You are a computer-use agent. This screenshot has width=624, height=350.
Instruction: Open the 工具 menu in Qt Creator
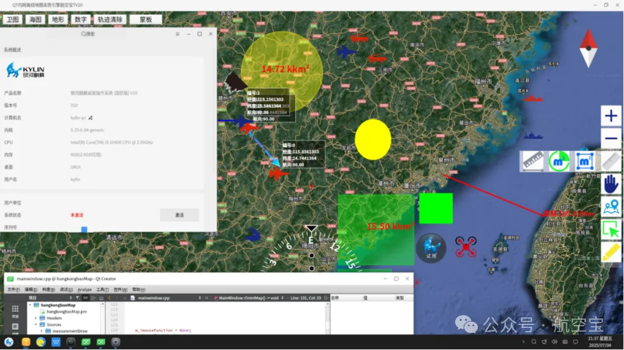click(x=102, y=289)
